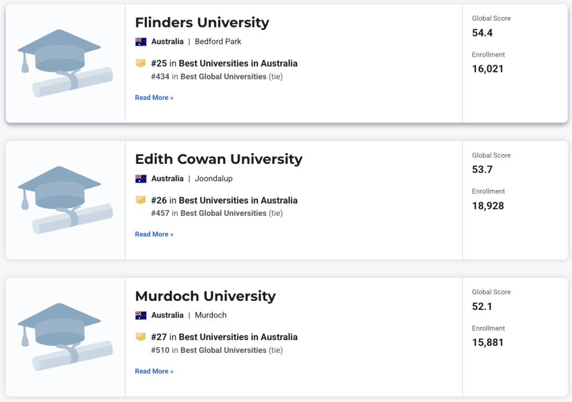Click the gold badge icon beside #27 ranking
The image size is (572, 402).
pos(141,337)
